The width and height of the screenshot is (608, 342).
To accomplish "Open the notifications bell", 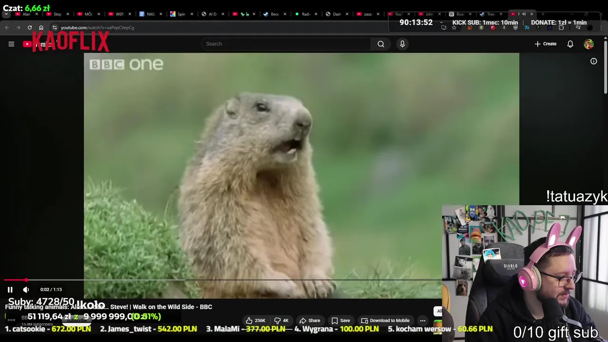I will point(570,44).
